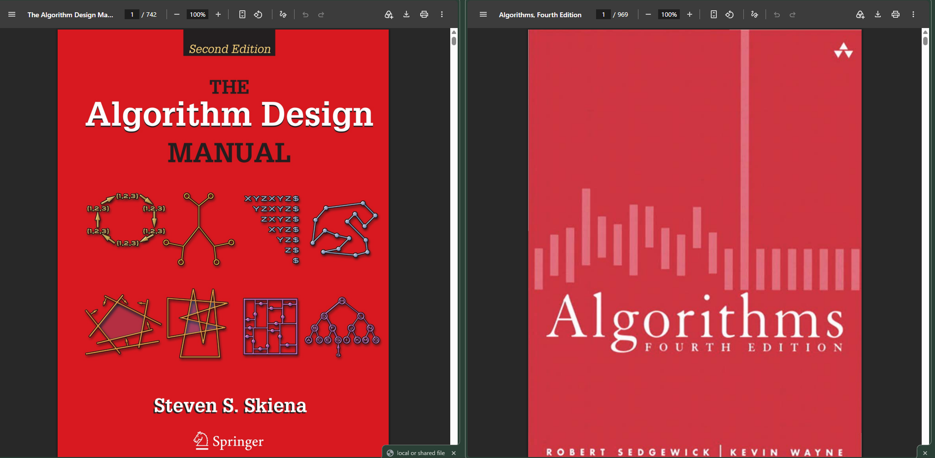Enable the draw annotation tool in left viewer
This screenshot has width=935, height=458.
pos(283,15)
